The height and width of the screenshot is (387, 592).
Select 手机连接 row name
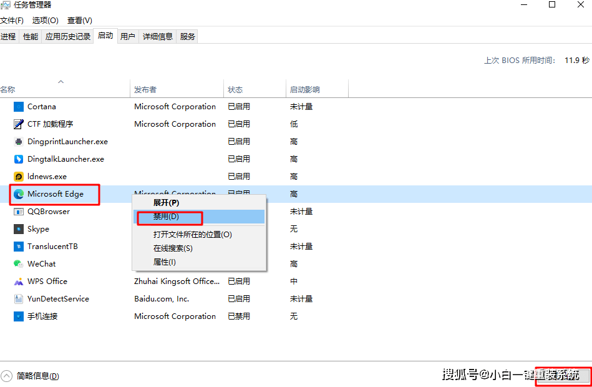(x=42, y=316)
